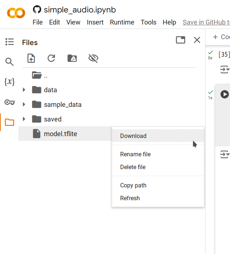Screen dimensions: 230x254
Task: Upload a file to session storage
Action: (x=31, y=58)
